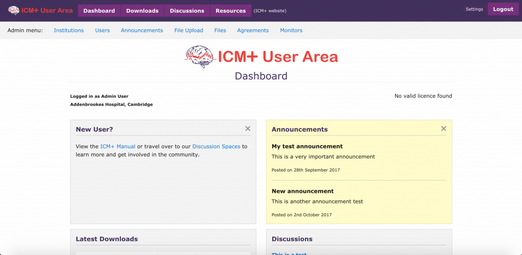Image resolution: width=522 pixels, height=255 pixels.
Task: Open Institutions in the admin menu
Action: point(69,31)
